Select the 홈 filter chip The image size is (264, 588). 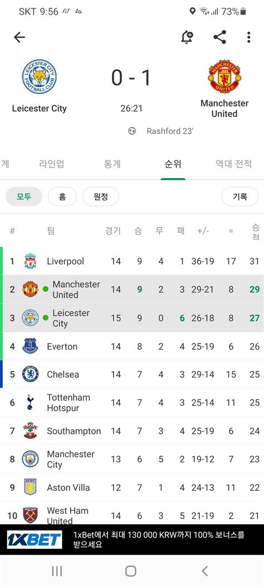(x=62, y=197)
